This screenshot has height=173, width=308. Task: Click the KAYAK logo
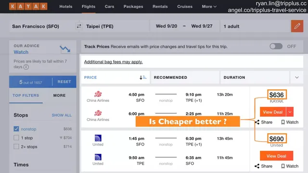click(28, 6)
